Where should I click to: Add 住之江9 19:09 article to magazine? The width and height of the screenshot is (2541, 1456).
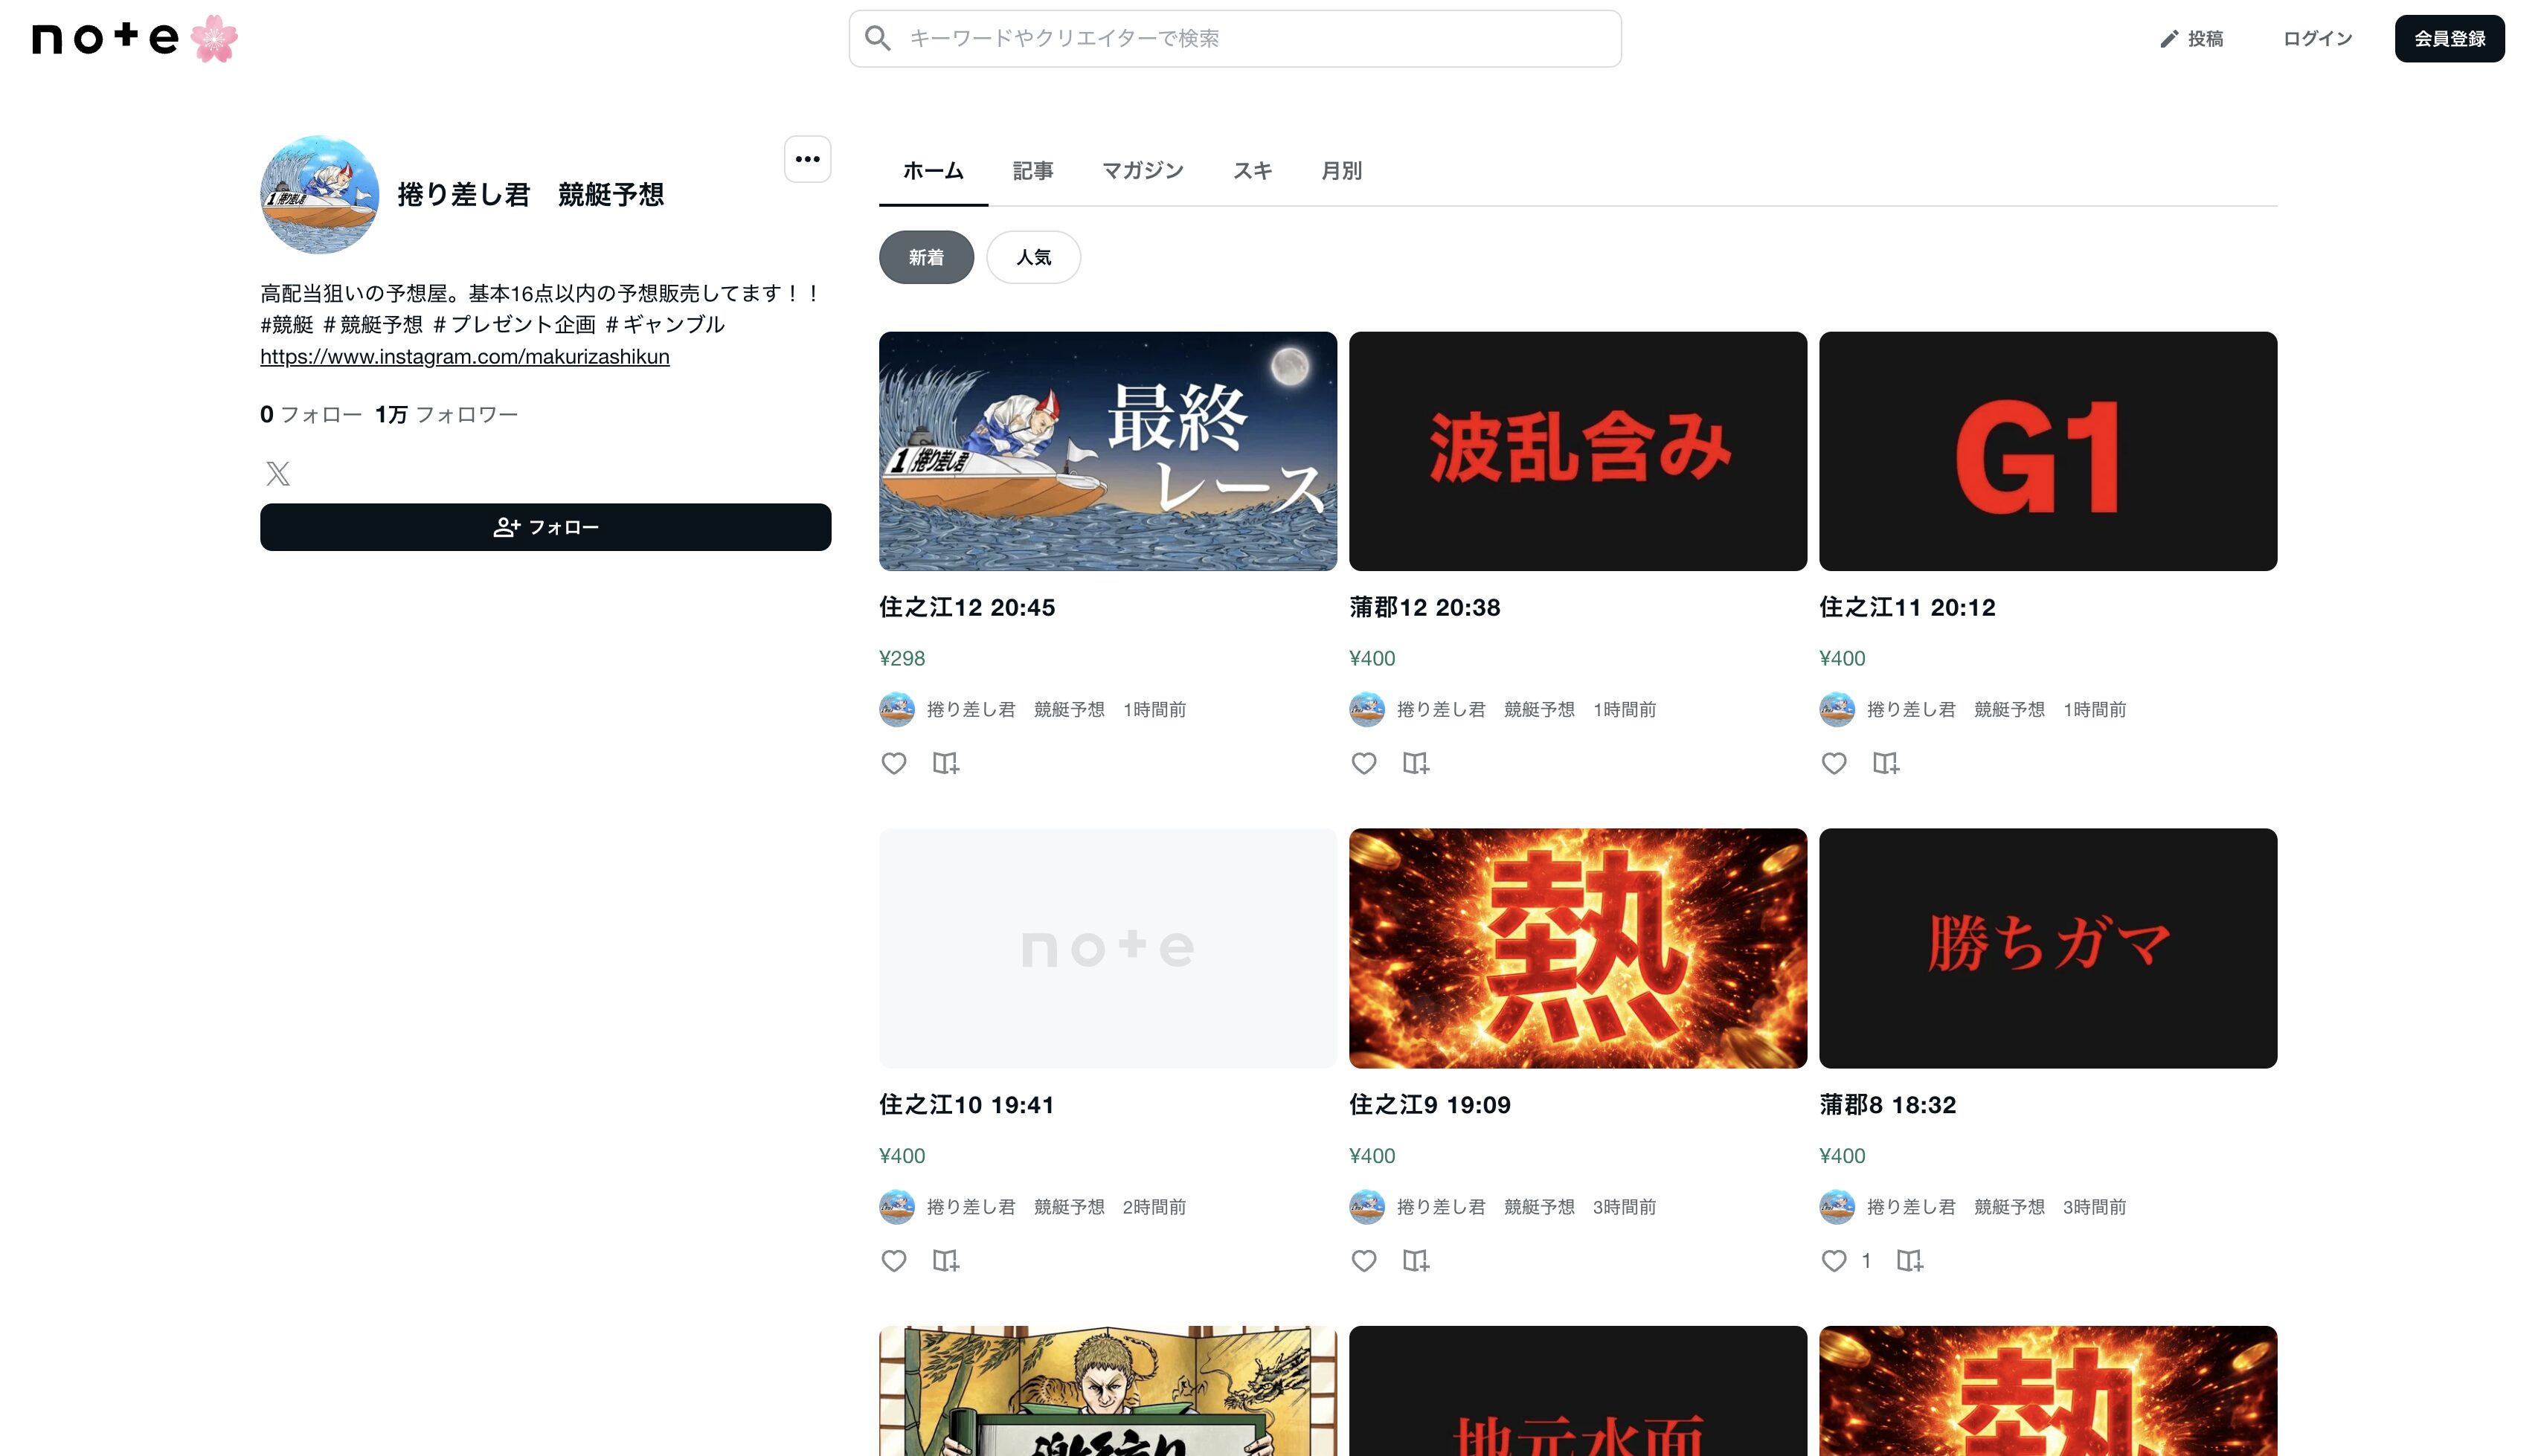coord(1415,1260)
